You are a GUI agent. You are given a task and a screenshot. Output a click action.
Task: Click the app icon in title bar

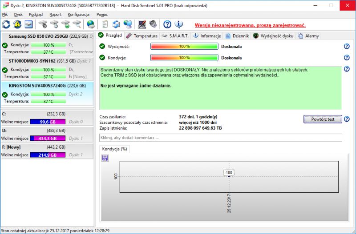6,5
